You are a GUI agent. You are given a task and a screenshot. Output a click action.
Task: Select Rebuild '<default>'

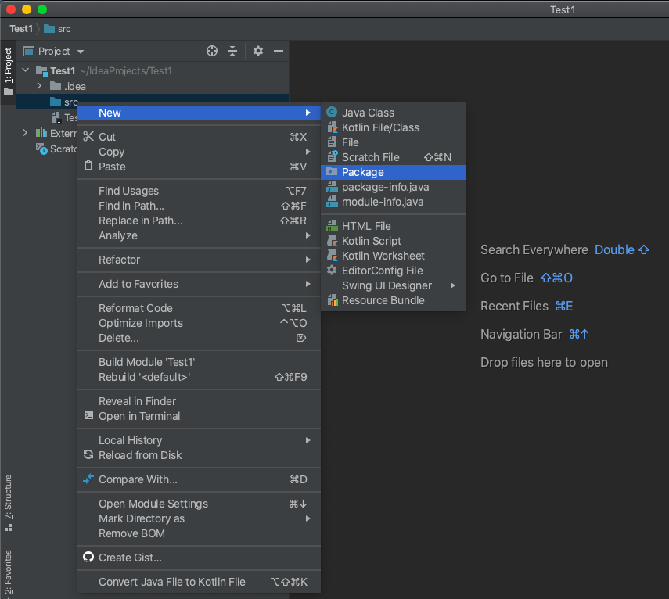pos(199,377)
